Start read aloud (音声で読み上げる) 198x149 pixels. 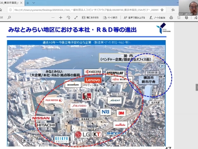[x=134, y=18]
